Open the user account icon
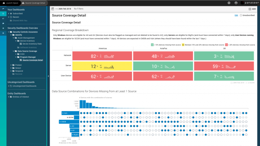The height and width of the screenshot is (146, 260). [236, 3]
